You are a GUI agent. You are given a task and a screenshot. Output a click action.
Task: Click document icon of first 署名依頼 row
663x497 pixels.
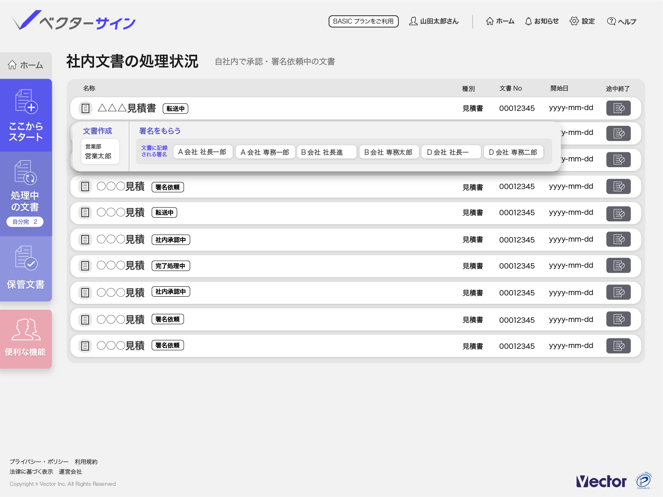tap(85, 187)
